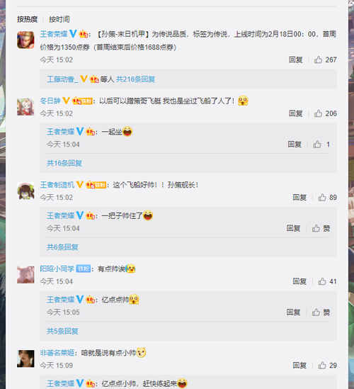Expand 共5条回复 replies
Screen dimensions: 354x389
(x=62, y=331)
